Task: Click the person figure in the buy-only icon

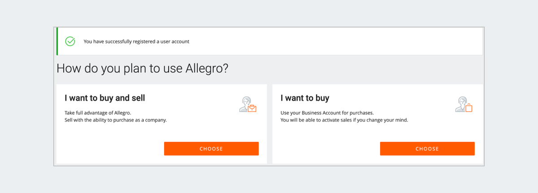Action: click(460, 103)
